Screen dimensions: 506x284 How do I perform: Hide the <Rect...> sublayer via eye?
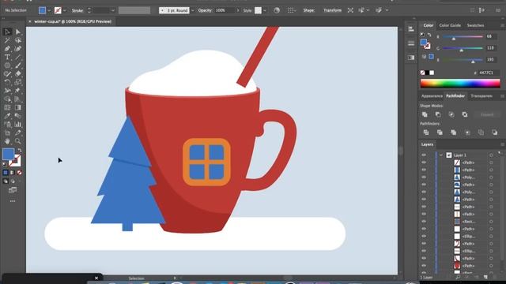click(424, 222)
